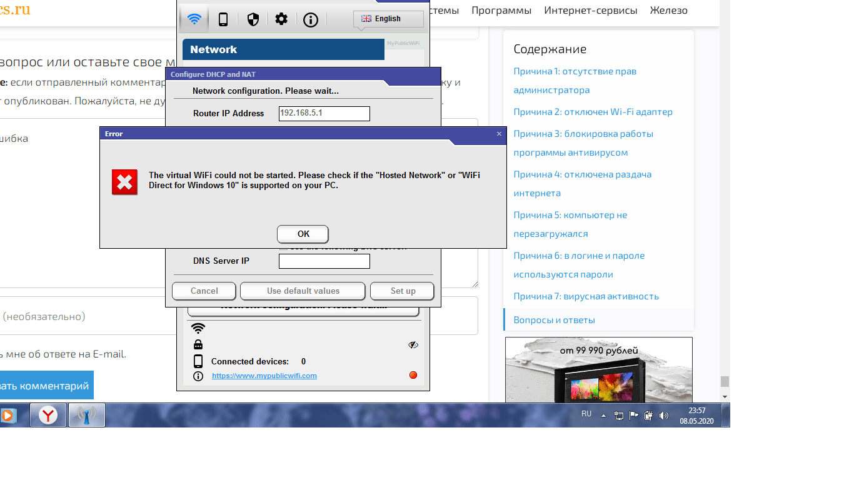The width and height of the screenshot is (854, 480).
Task: Click the DNS Server IP field
Action: [324, 261]
